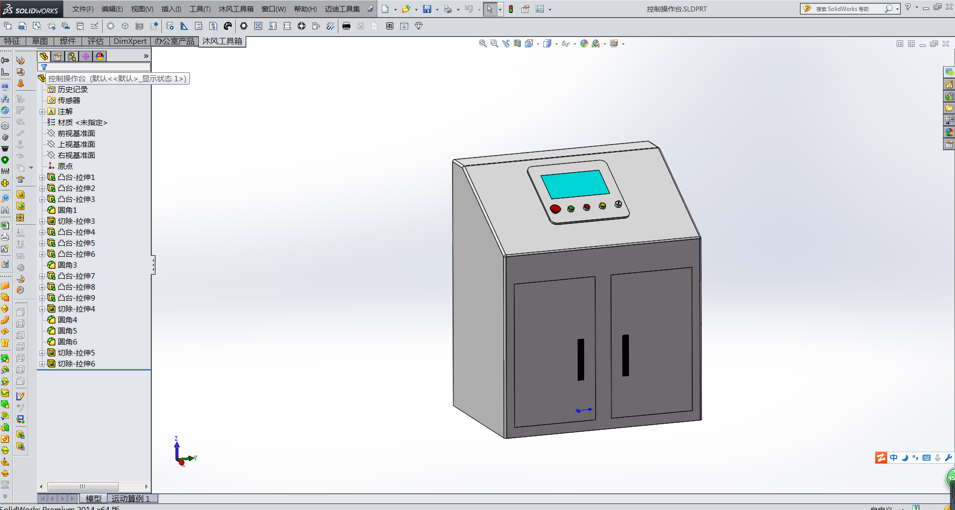This screenshot has width=955, height=510.
Task: Open the 文件(F) menu
Action: [83, 9]
